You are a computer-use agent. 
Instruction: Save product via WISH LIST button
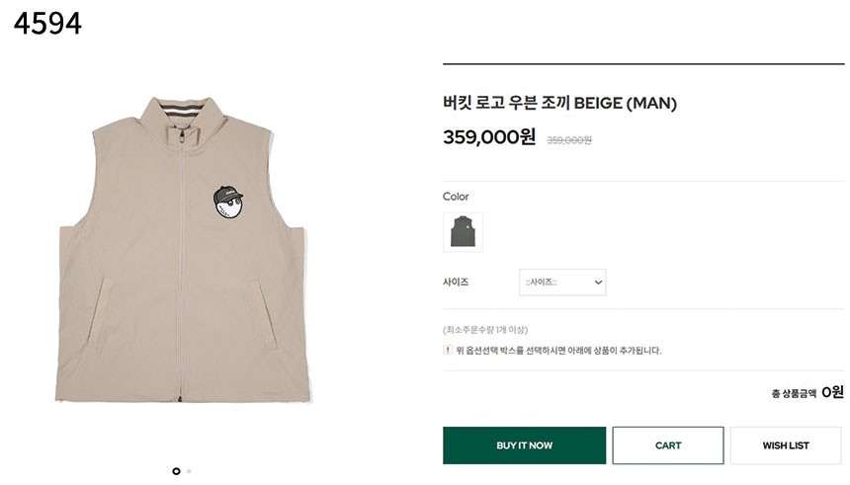pos(786,445)
